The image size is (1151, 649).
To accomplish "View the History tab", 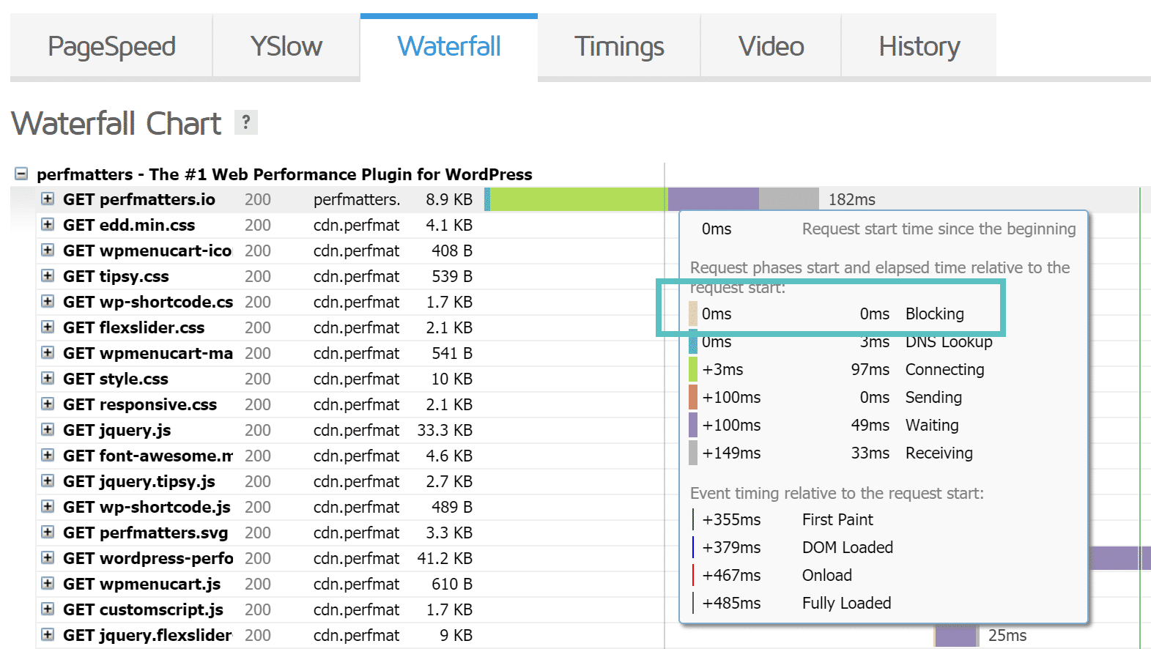I will 919,46.
